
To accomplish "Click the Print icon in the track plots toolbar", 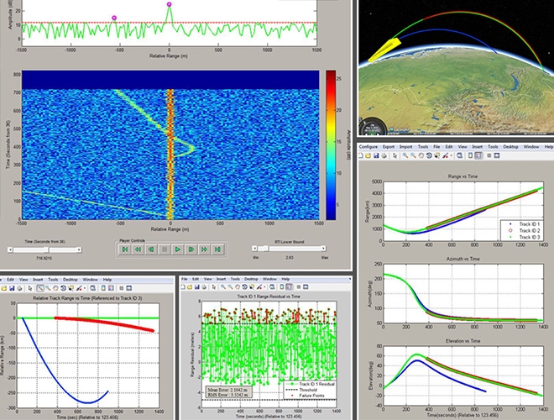I will tap(384, 155).
